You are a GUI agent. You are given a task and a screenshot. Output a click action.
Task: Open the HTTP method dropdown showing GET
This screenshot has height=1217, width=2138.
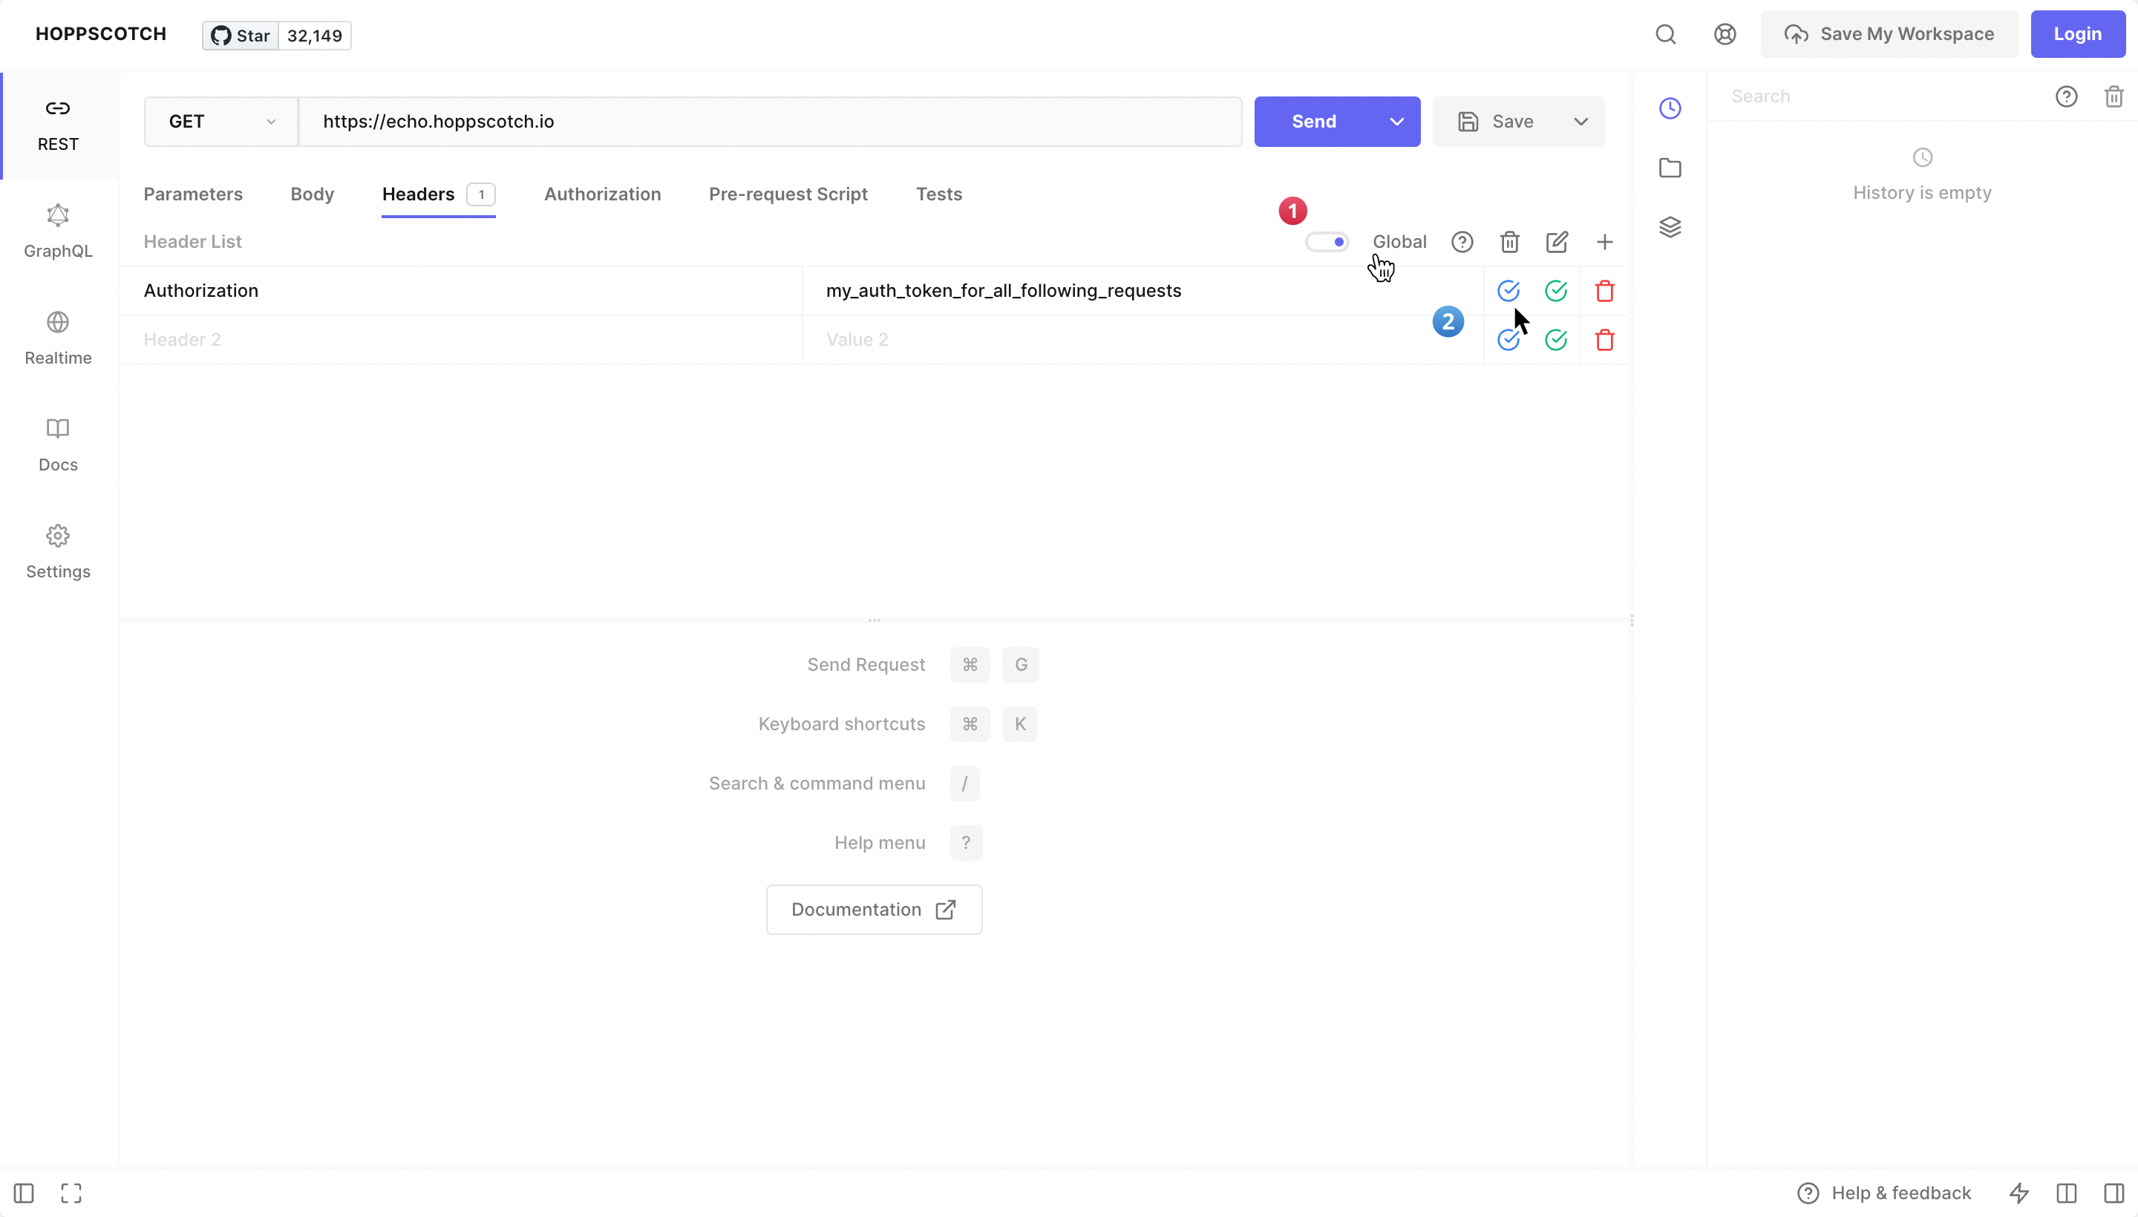coord(220,121)
